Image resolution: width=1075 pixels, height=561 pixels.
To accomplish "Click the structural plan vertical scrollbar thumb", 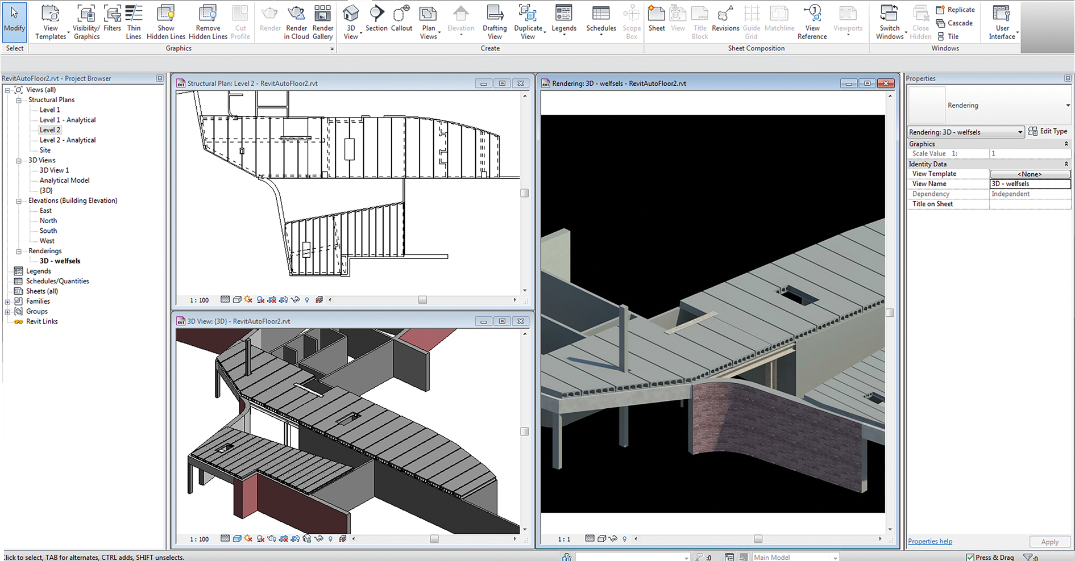I will click(525, 193).
